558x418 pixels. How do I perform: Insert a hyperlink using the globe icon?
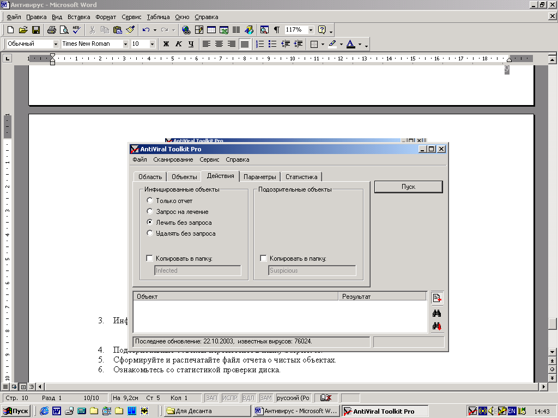[x=186, y=30]
